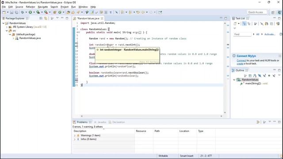Switch to the Javadoc tab
This screenshot has height=159, width=283.
pos(100,122)
